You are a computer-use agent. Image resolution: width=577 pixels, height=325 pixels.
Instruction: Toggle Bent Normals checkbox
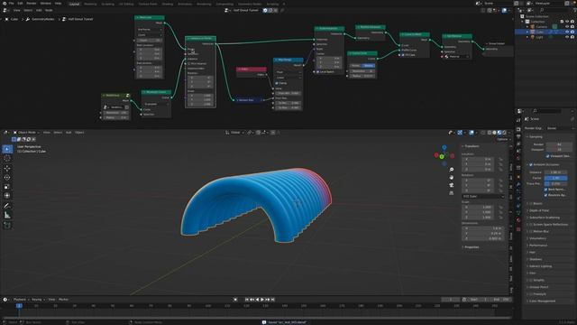click(x=545, y=190)
